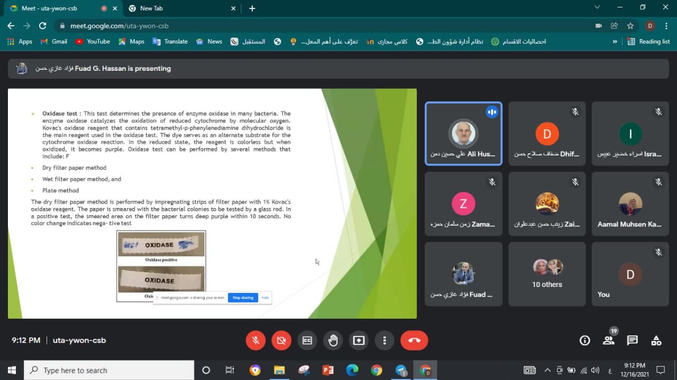Toggle the camera off button
This screenshot has width=677, height=380.
coord(281,340)
